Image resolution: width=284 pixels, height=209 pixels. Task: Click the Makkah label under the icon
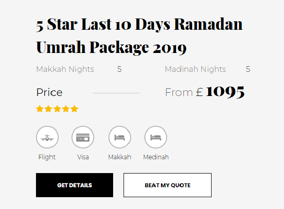pyautogui.click(x=120, y=157)
